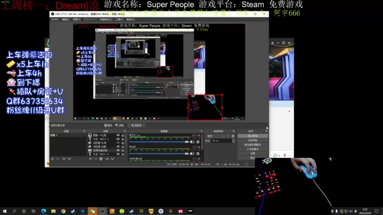
Task: Toggle visibility eye of 文本 (GDI+) 2 source
Action: pyautogui.click(x=118, y=139)
